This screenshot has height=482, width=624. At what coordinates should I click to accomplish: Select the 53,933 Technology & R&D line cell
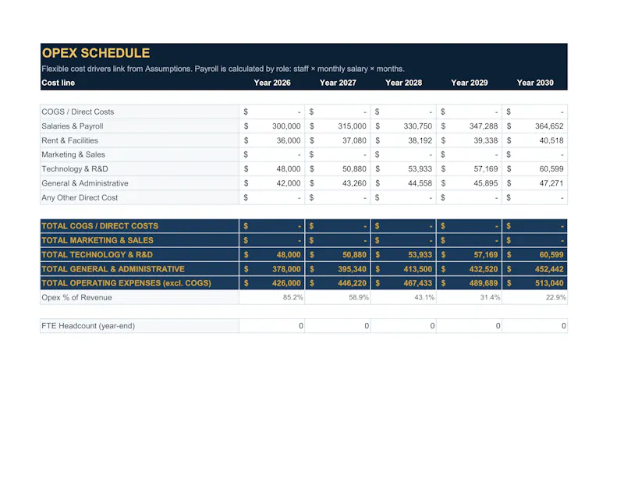[403, 168]
